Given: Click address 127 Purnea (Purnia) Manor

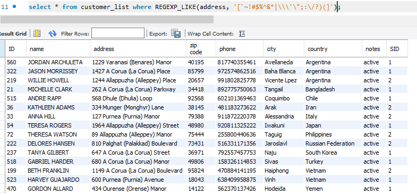Looking at the screenshot, I should pos(126,116).
